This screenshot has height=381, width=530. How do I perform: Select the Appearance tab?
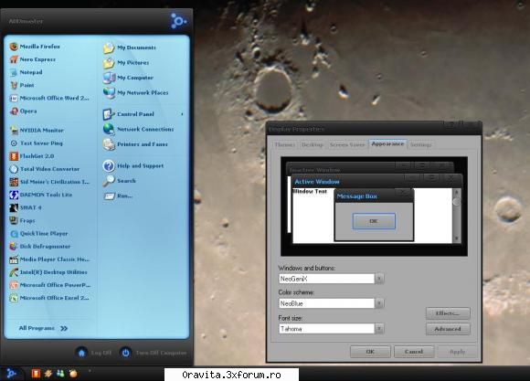(x=387, y=144)
